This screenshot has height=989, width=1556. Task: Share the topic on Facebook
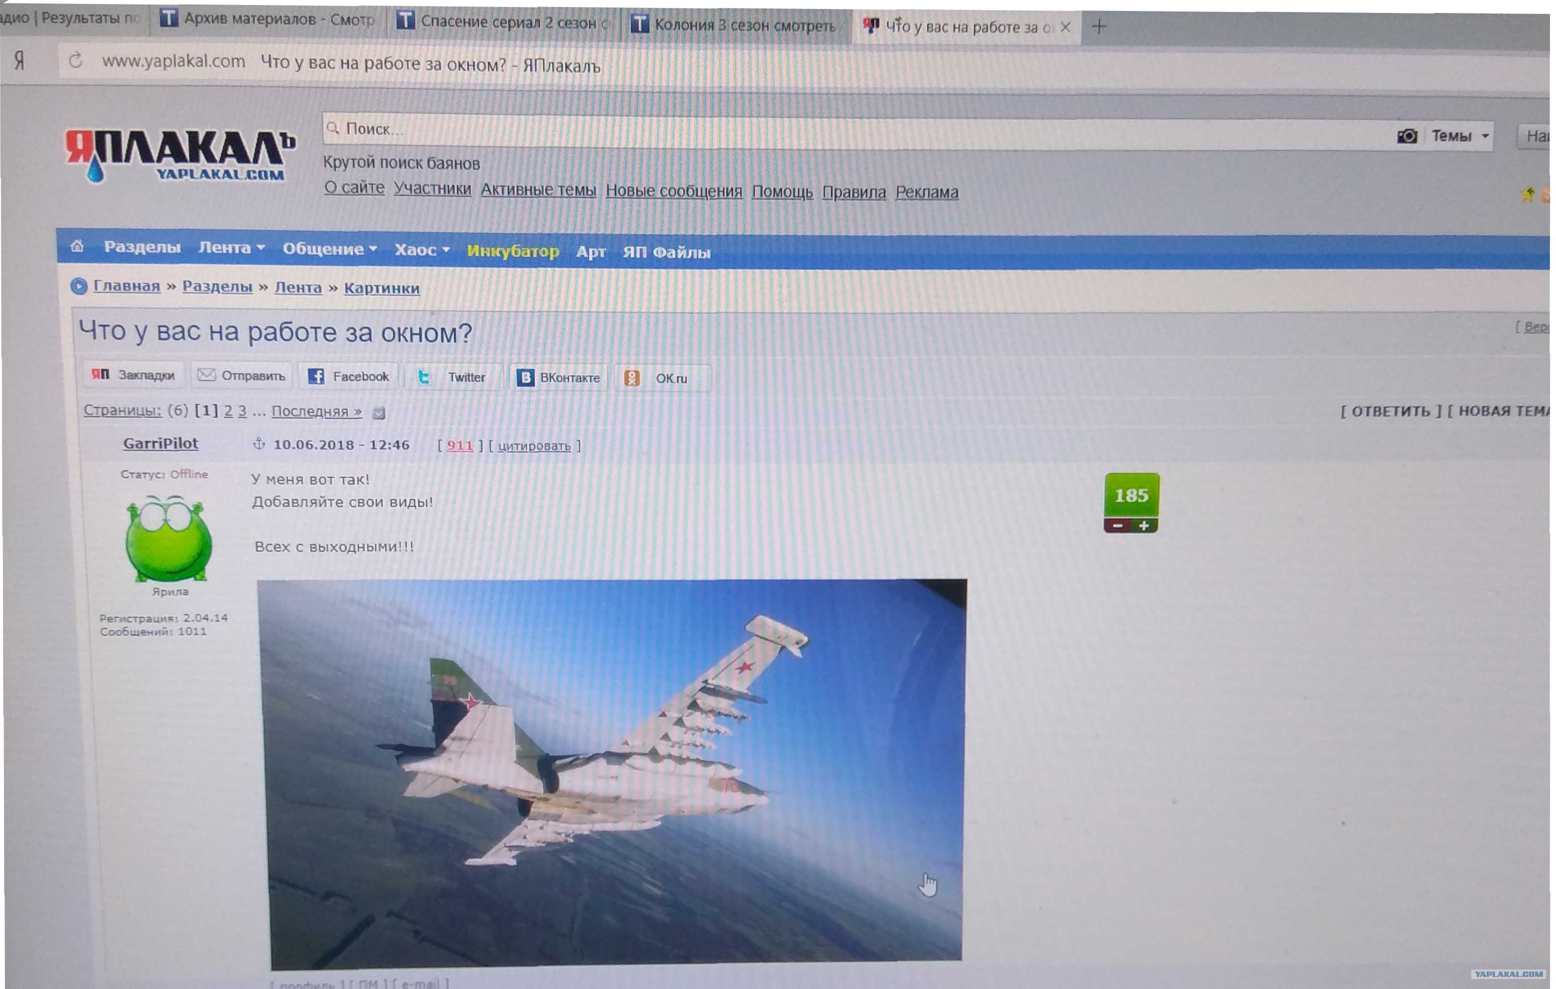point(349,376)
